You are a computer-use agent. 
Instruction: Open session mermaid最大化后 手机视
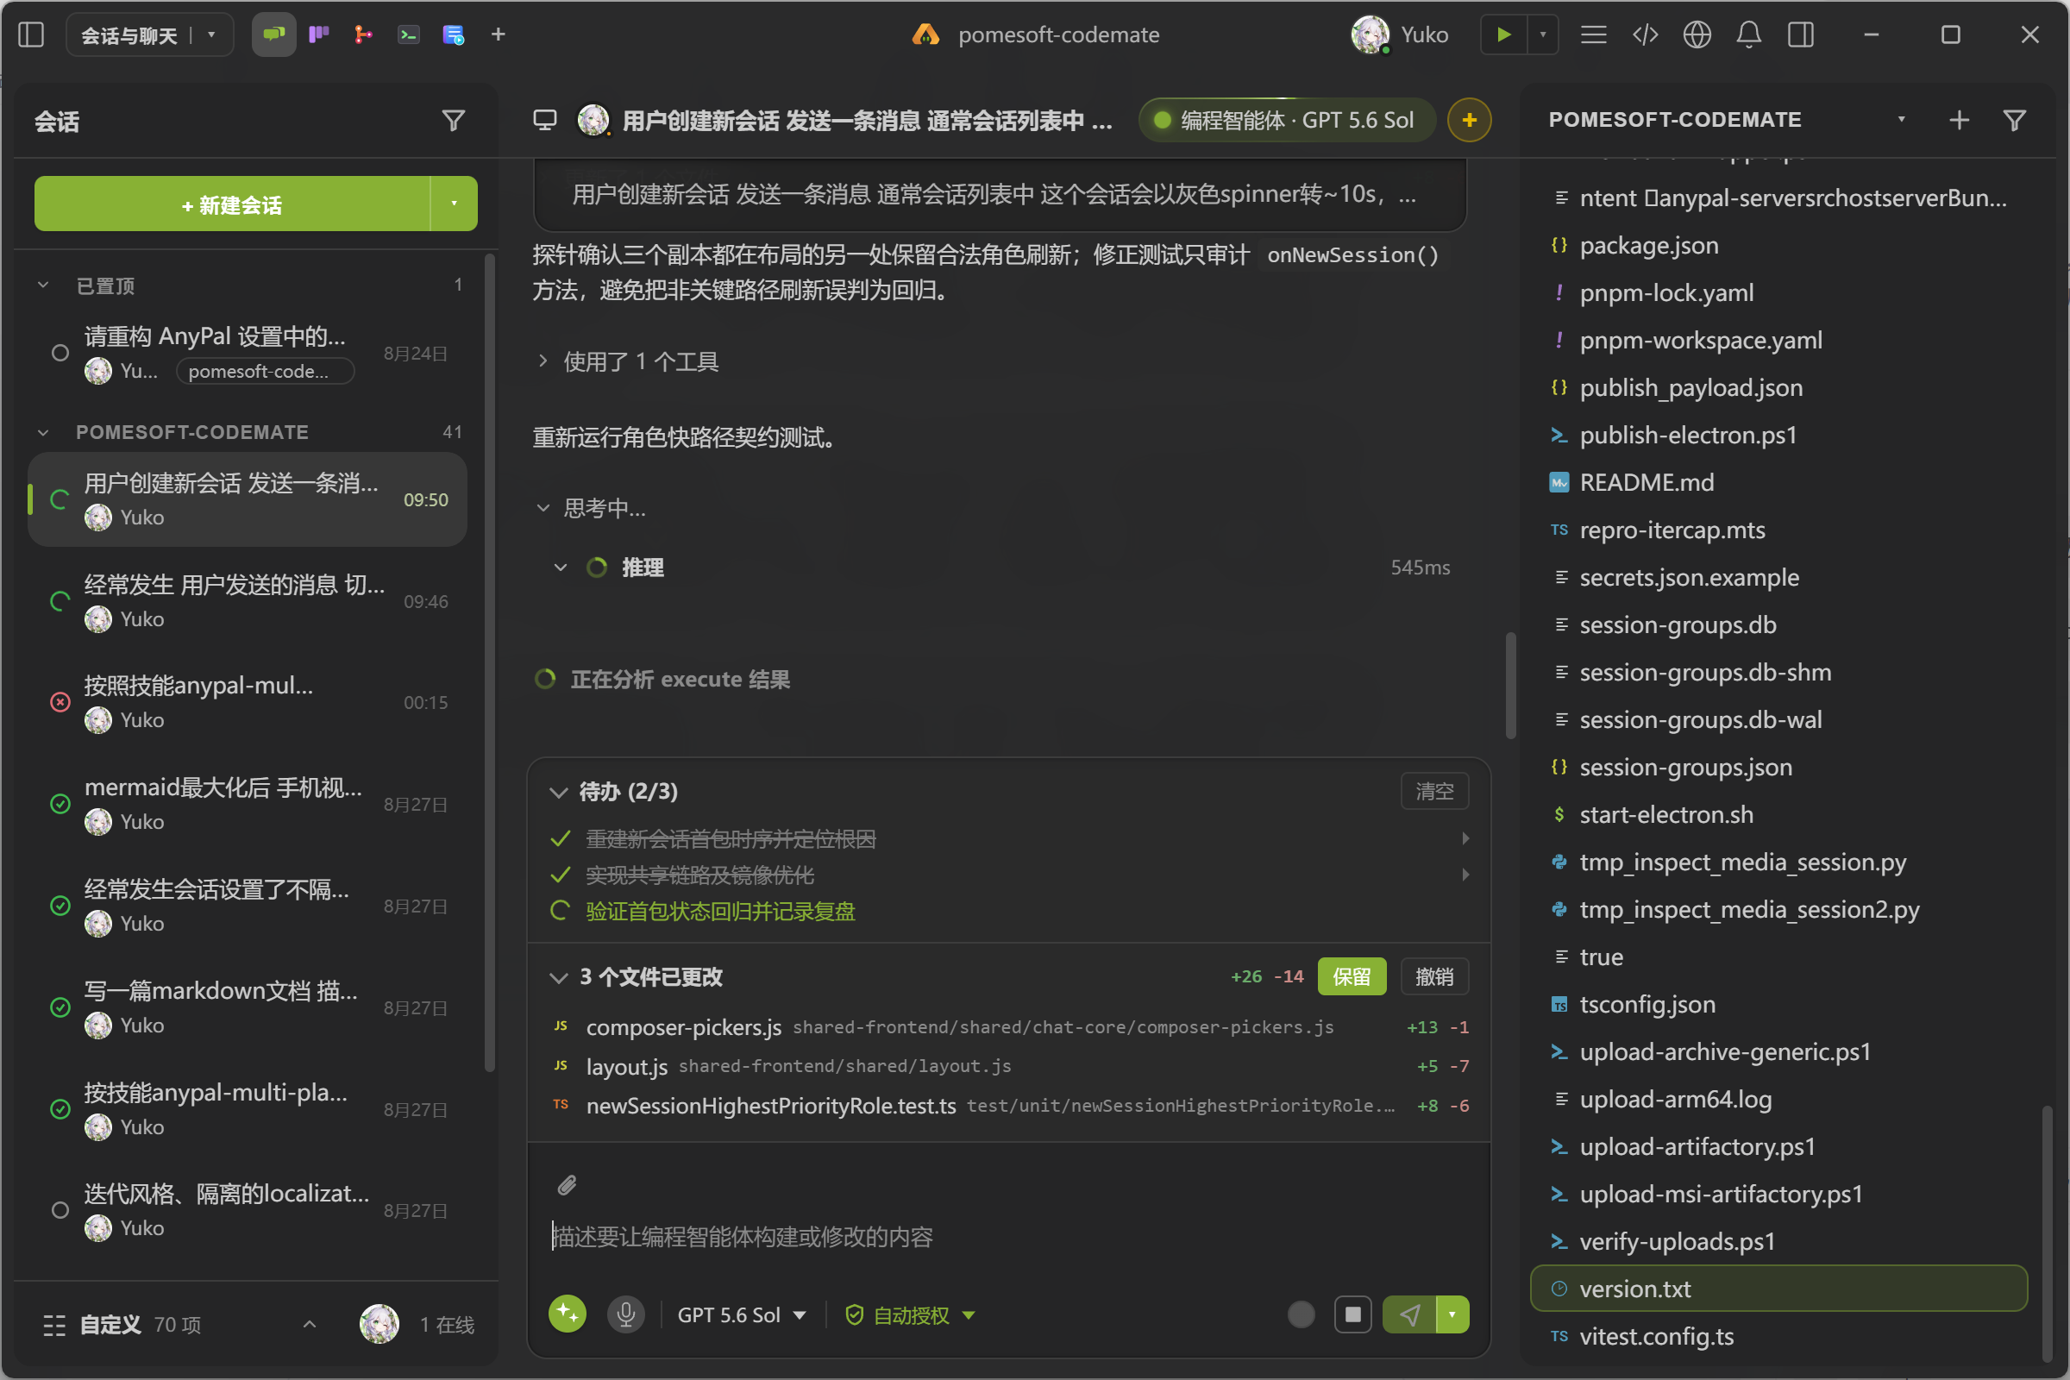248,804
